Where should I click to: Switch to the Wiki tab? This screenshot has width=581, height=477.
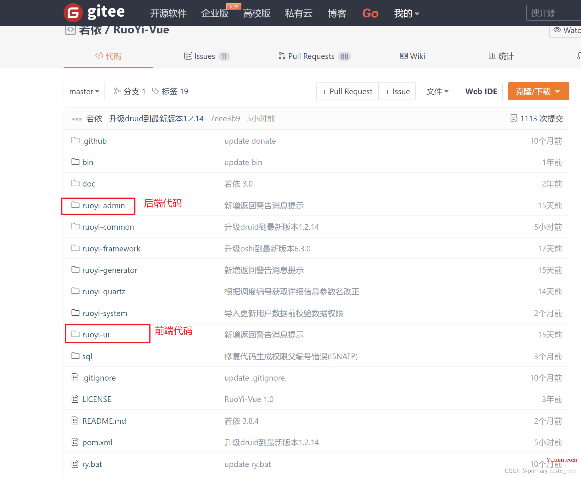tap(412, 56)
